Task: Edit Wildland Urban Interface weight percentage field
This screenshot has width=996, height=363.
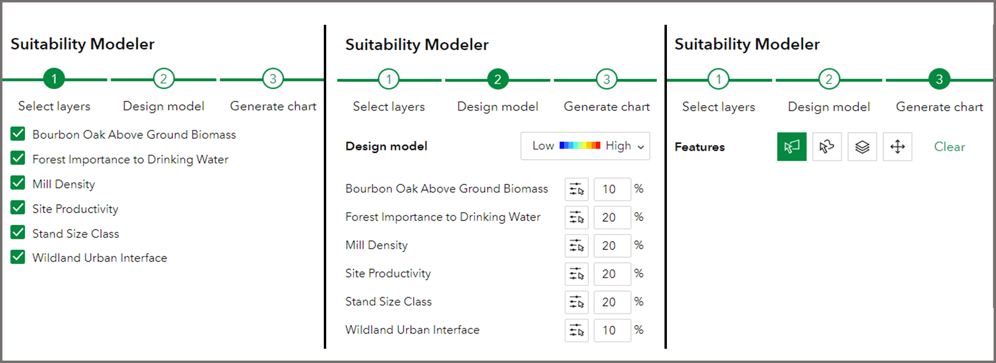Action: [612, 330]
